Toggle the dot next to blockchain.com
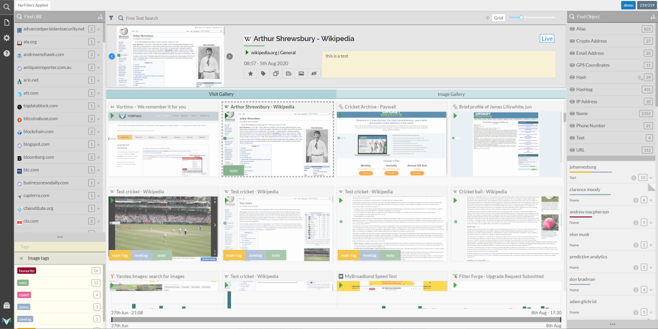The height and width of the screenshot is (329, 658). click(99, 131)
